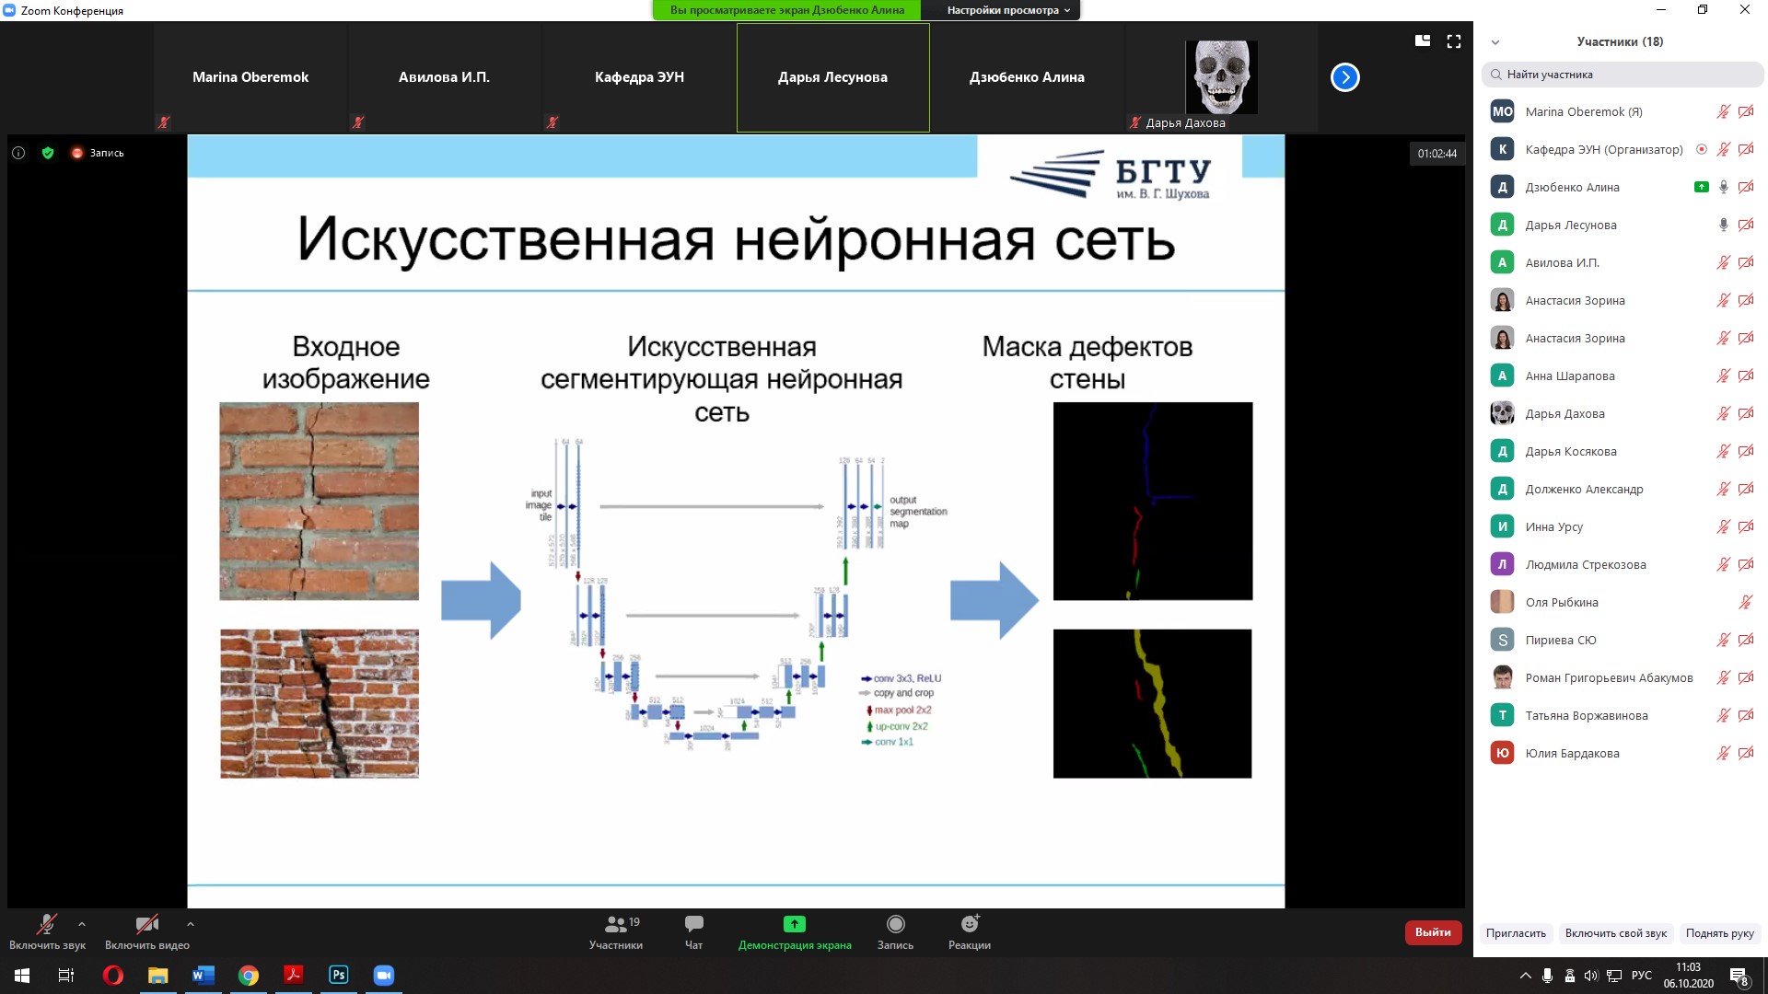Click the Enable audio microphone icon

[x=47, y=924]
